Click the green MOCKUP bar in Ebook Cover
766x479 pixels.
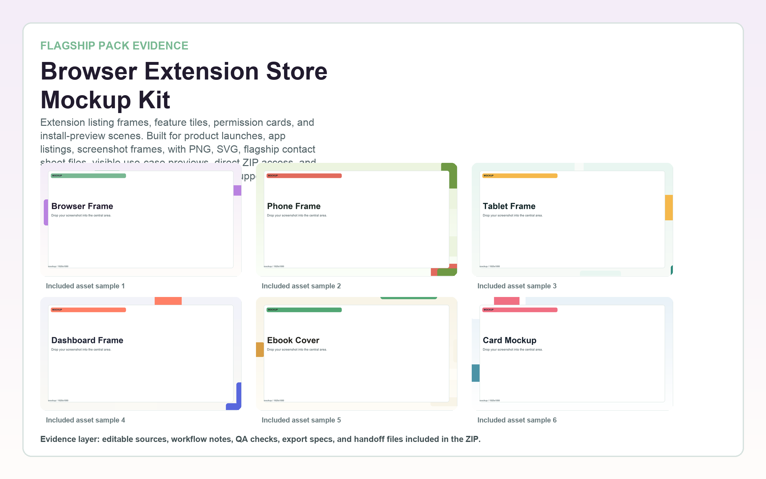click(x=304, y=310)
